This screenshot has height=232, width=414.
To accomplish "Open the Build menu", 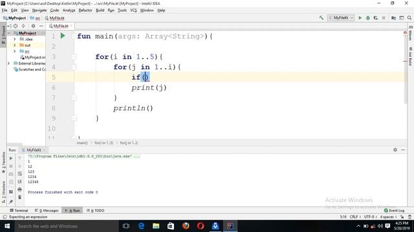I will point(100,10).
